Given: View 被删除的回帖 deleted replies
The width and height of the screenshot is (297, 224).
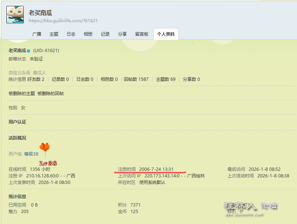Looking at the screenshot, I should [50, 93].
